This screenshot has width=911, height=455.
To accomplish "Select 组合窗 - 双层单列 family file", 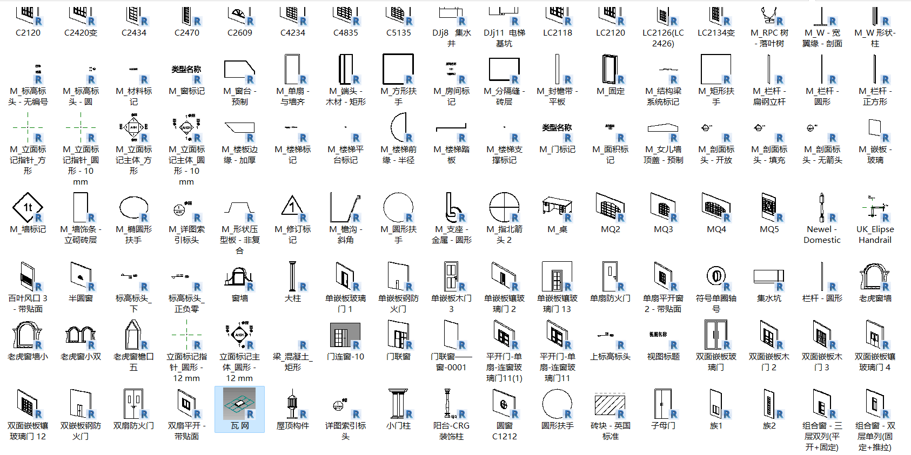I will click(875, 420).
